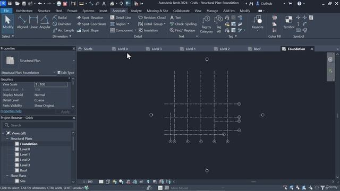Screen dimensions: 340x191
Task: Toggle reveal hidden elements lightbulb
Action: [148, 181]
